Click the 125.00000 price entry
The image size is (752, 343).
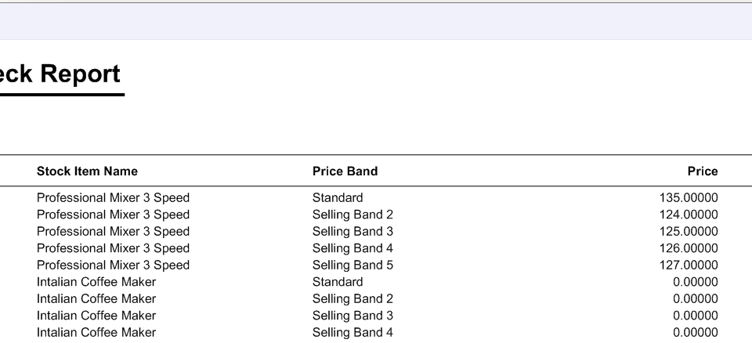689,231
